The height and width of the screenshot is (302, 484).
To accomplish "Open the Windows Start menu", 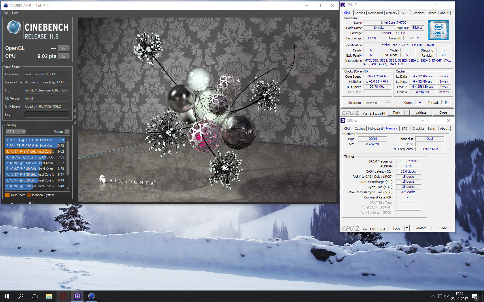I will click(7, 296).
